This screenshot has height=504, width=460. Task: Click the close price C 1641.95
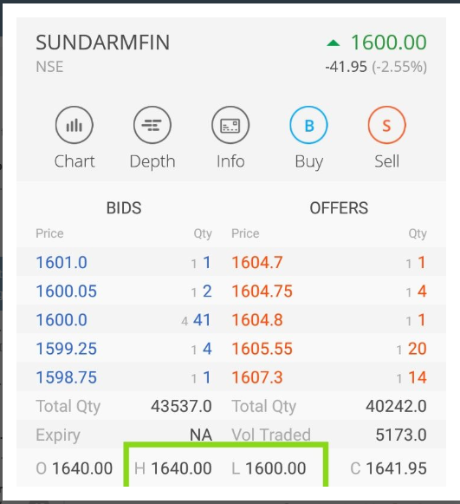pyautogui.click(x=389, y=468)
